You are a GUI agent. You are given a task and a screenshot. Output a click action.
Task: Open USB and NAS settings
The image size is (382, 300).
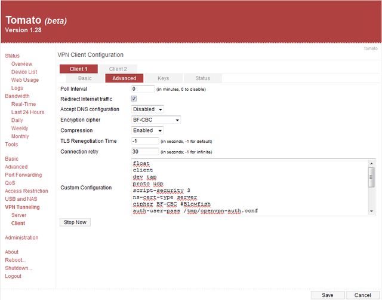click(21, 199)
